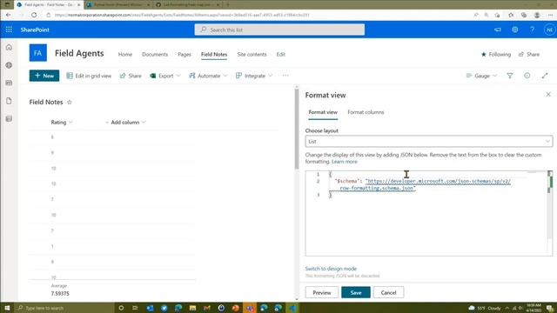Open the announcements megaphone icon

click(x=498, y=30)
